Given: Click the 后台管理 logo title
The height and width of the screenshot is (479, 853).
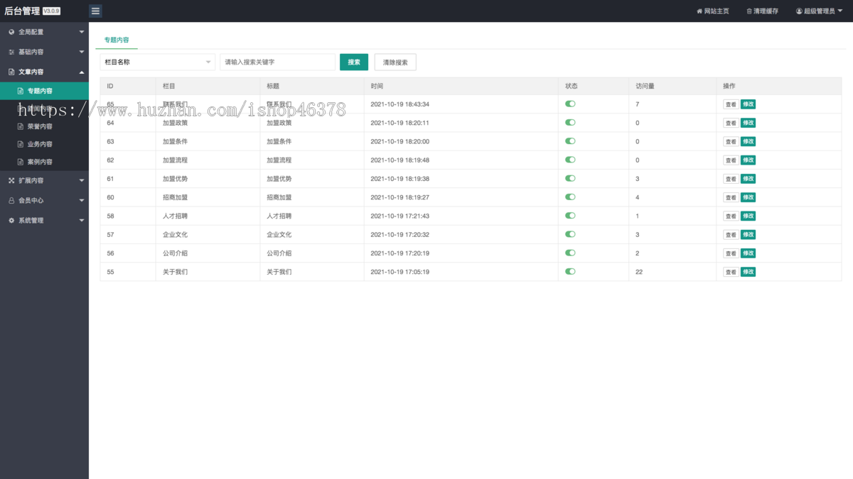Looking at the screenshot, I should [x=22, y=11].
